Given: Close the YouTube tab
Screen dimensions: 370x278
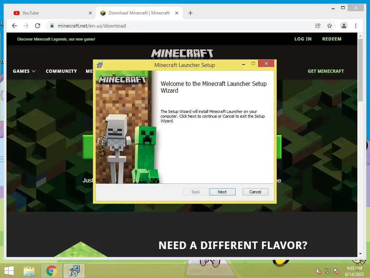Looking at the screenshot, I should (90, 13).
